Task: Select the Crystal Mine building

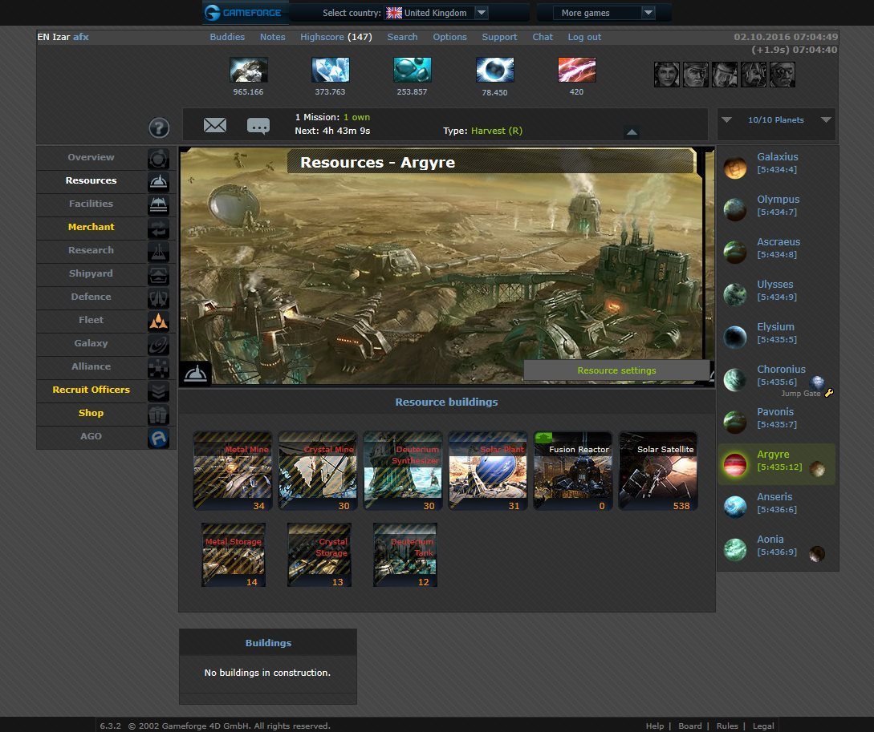Action: 318,471
